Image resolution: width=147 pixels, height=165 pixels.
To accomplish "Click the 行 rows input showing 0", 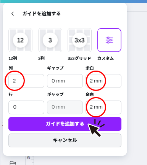I will tap(26, 107).
